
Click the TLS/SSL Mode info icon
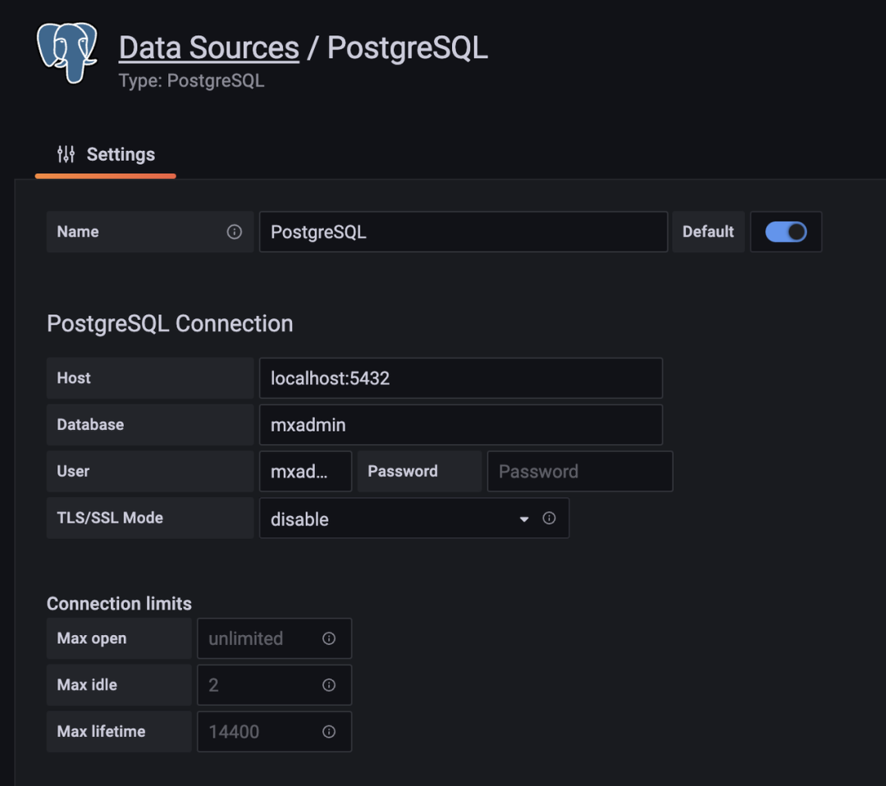point(550,519)
